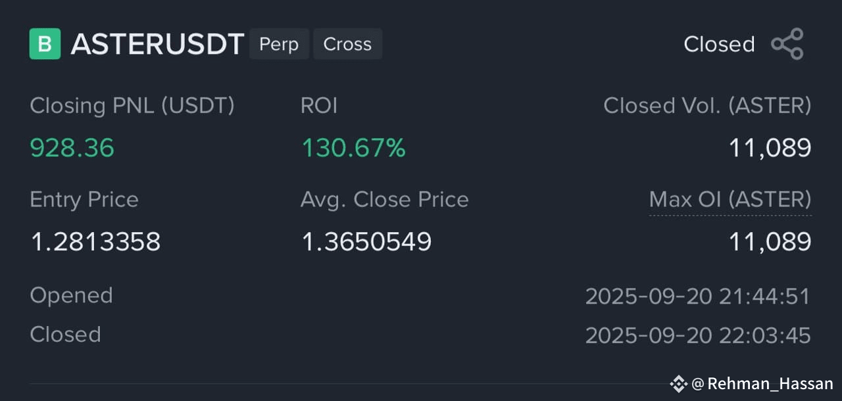Click the ROI value 130.67%
This screenshot has width=842, height=401.
353,148
